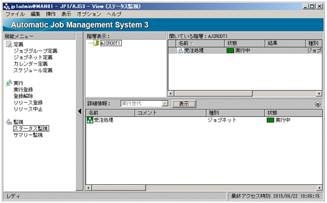
Task: Select リリース中止 in function menu
Action: [x=28, y=109]
